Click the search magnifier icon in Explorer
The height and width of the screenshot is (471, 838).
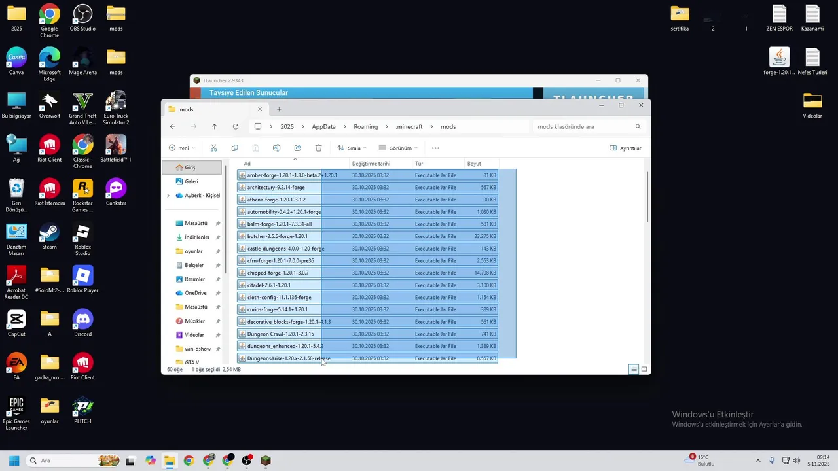click(x=638, y=126)
